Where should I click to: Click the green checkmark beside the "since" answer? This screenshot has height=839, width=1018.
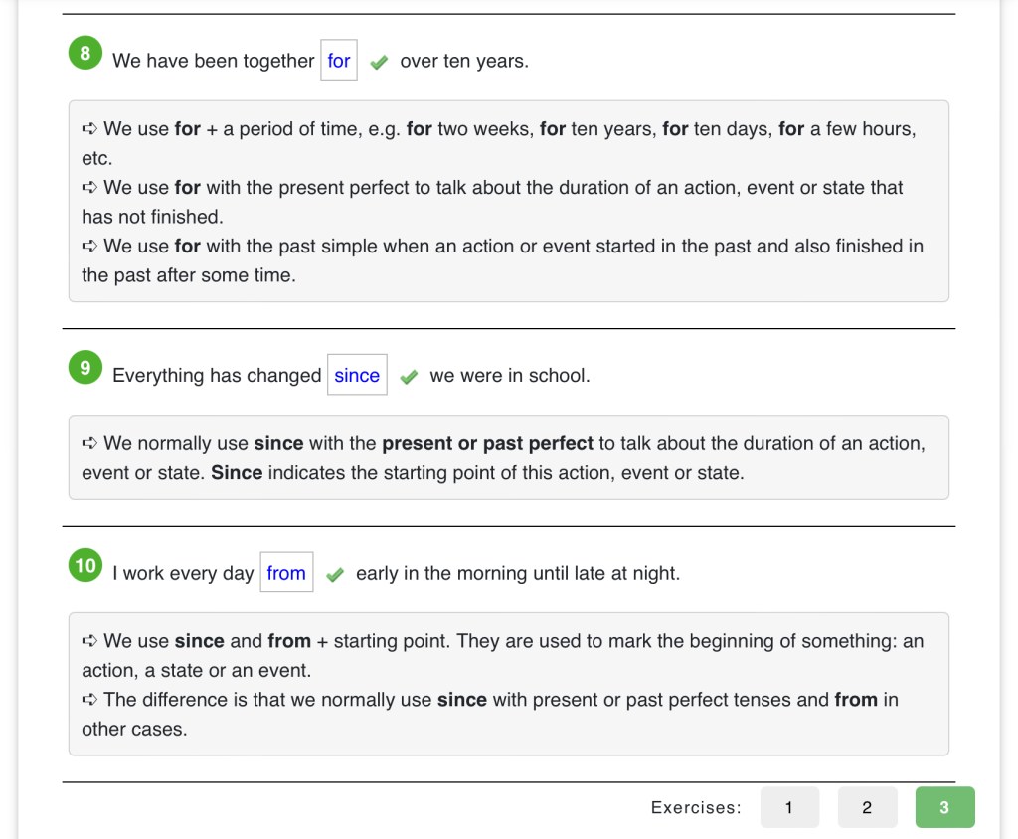click(409, 377)
